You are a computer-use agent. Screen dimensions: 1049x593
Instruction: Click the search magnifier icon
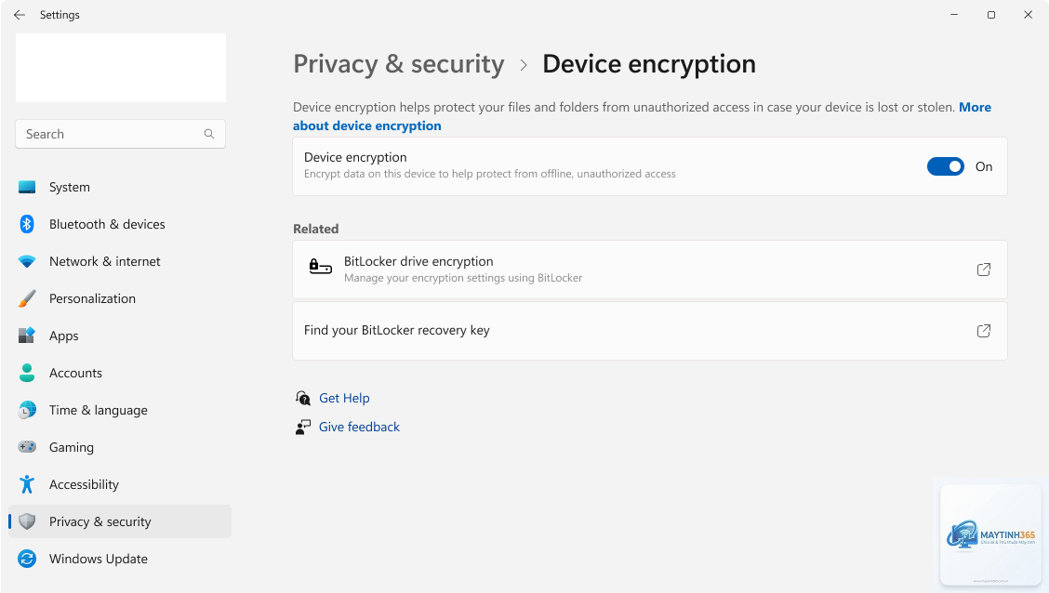tap(208, 134)
